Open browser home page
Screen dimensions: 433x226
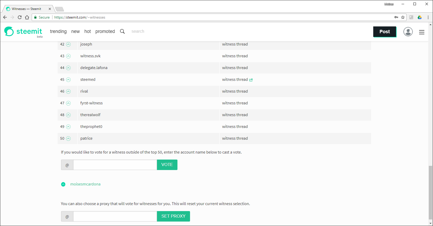27,17
